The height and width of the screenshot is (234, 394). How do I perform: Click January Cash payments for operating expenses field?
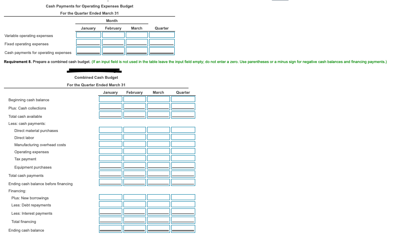(88, 51)
